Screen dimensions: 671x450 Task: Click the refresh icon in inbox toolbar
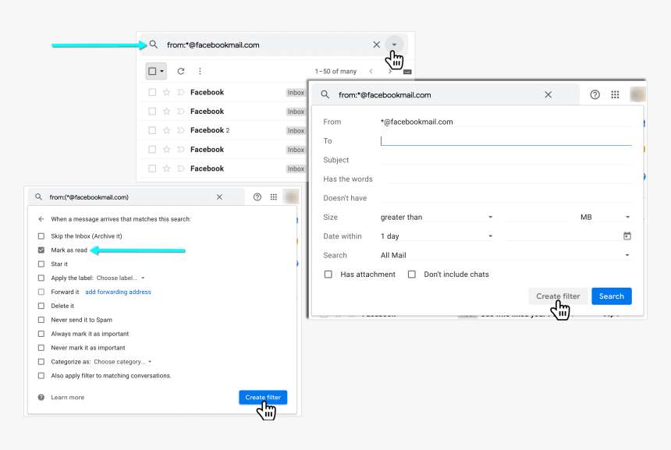coord(181,71)
